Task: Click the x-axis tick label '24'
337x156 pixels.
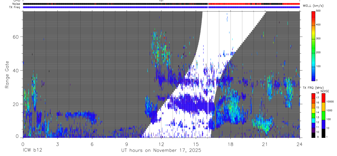Action: pos(300,144)
